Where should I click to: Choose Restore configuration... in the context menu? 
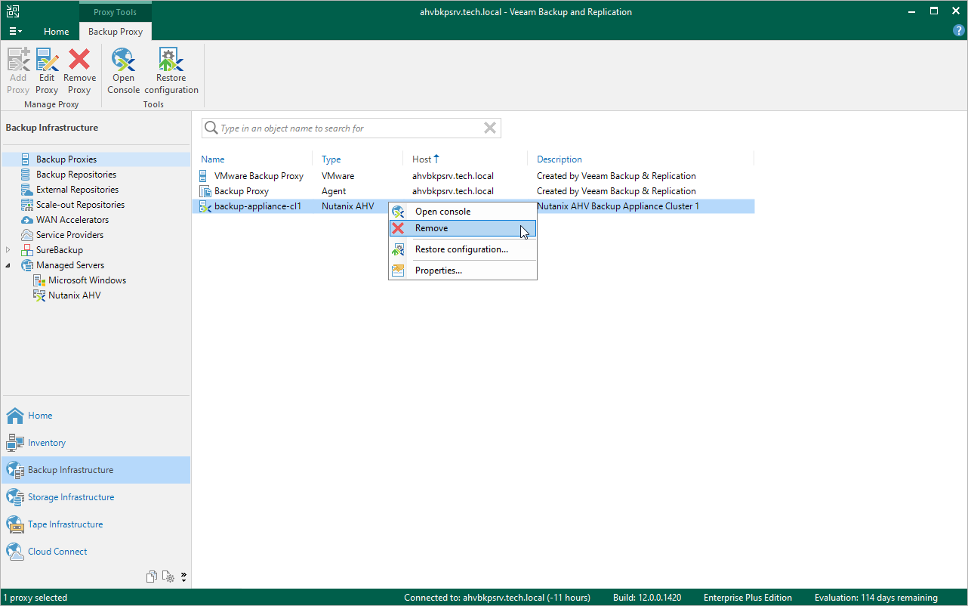pyautogui.click(x=463, y=249)
